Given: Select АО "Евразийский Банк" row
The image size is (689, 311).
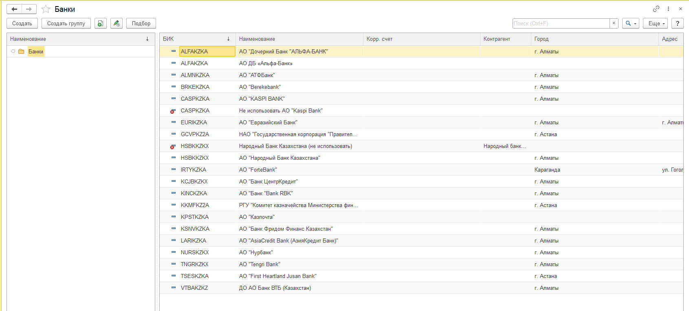Looking at the screenshot, I should pos(421,122).
